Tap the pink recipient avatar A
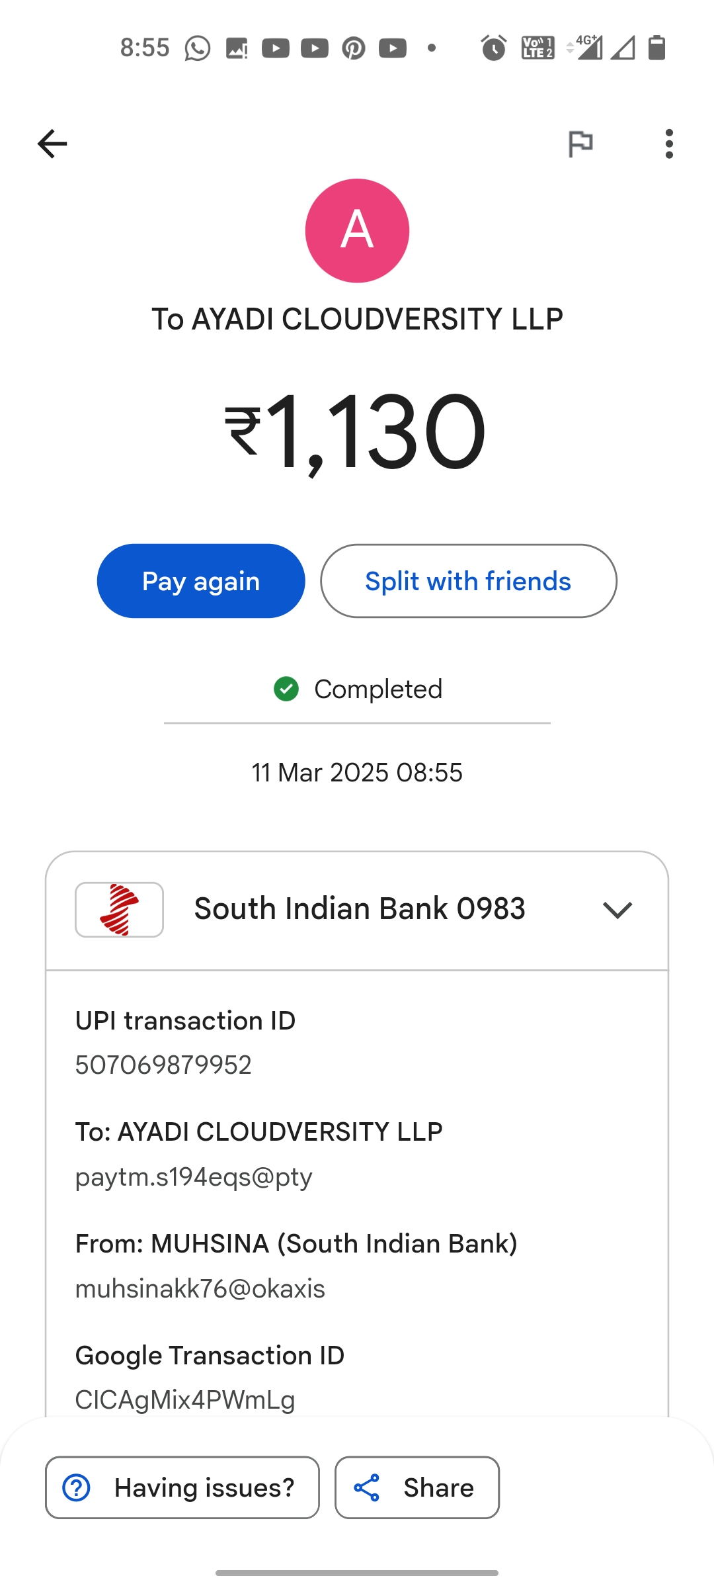This screenshot has width=714, height=1588. [x=357, y=230]
